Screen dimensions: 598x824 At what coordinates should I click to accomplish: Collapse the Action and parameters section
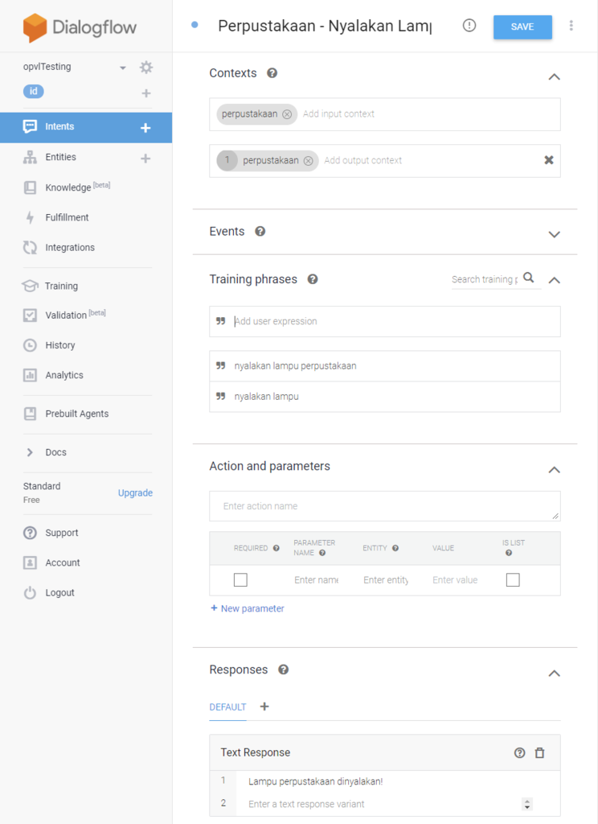[554, 470]
